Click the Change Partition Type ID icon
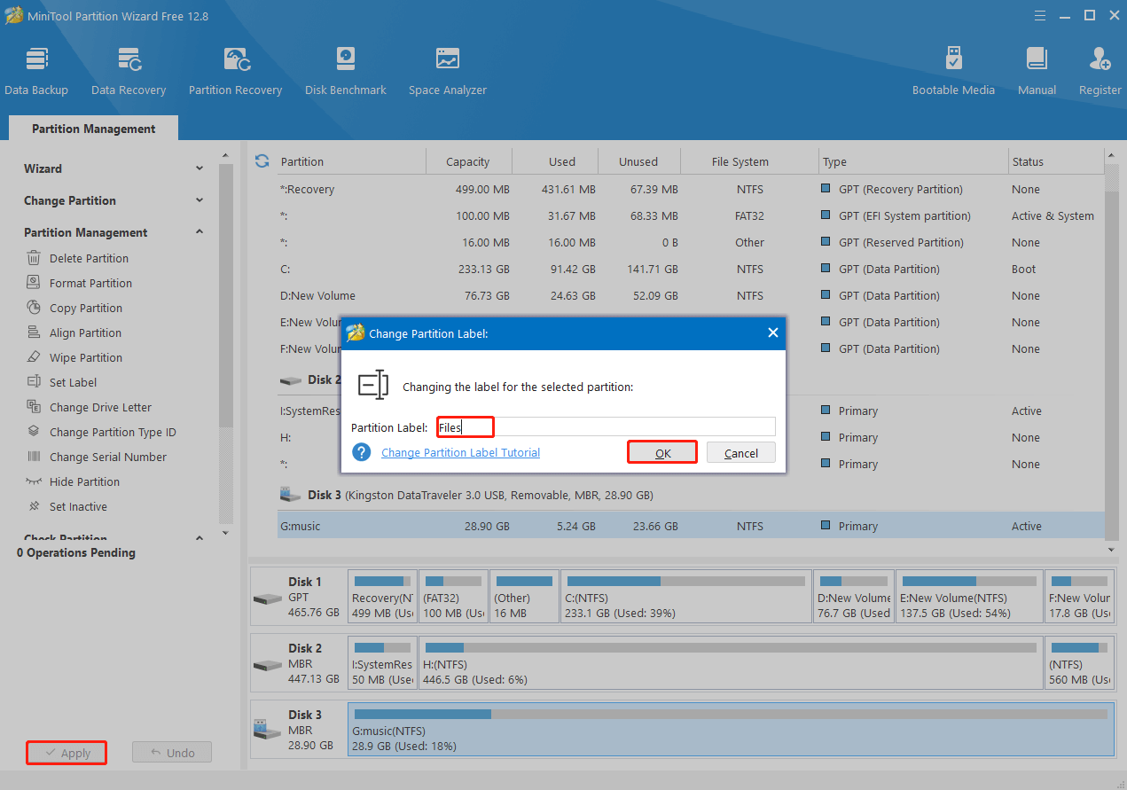The image size is (1127, 790). 34,432
